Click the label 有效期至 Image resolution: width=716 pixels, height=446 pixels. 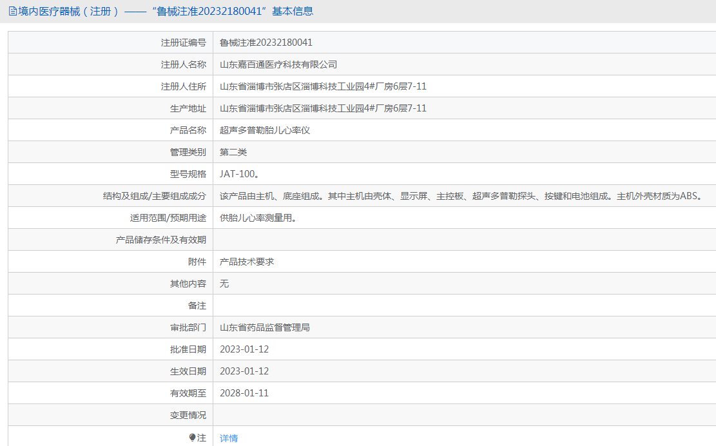click(188, 393)
